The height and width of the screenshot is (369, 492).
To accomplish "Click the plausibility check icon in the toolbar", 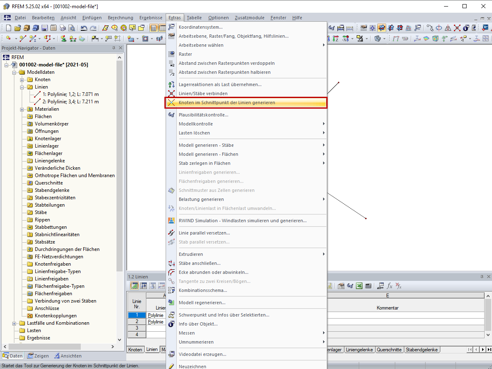I will (x=332, y=28).
